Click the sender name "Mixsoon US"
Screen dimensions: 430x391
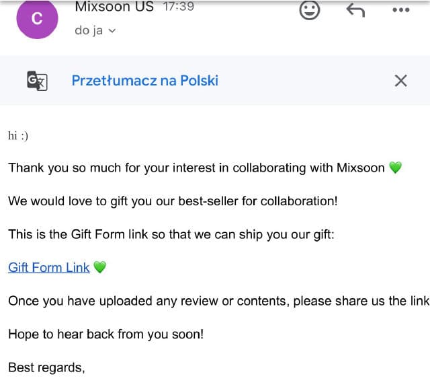114,7
